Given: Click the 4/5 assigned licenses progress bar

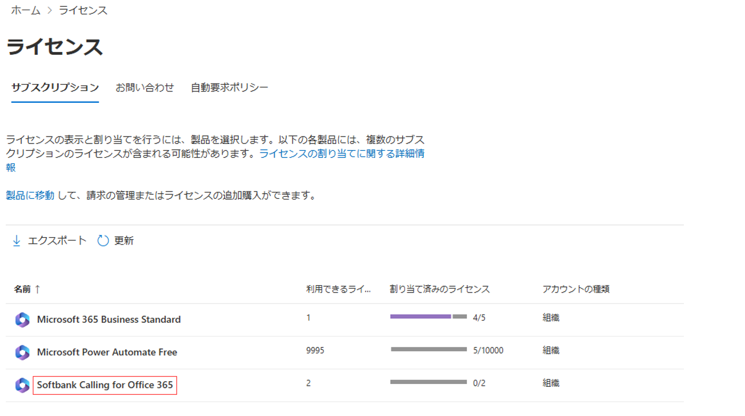Looking at the screenshot, I should [x=428, y=317].
